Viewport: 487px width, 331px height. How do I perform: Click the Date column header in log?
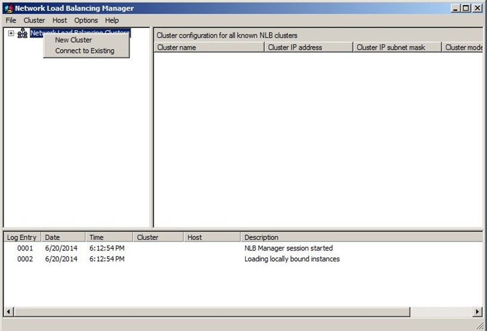pyautogui.click(x=63, y=237)
